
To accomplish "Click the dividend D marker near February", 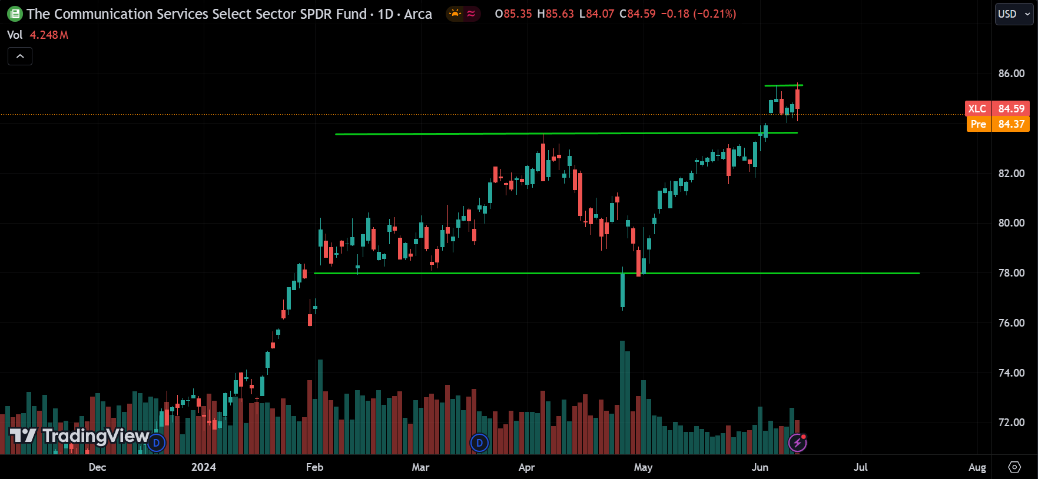I will pos(157,443).
